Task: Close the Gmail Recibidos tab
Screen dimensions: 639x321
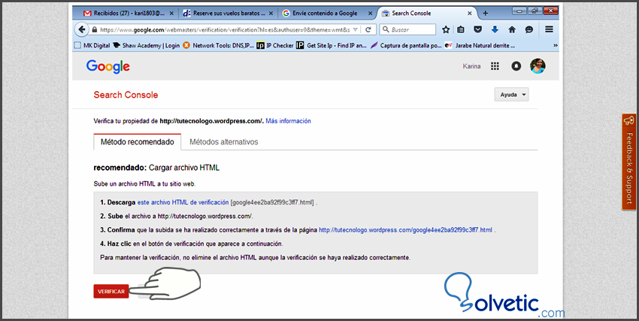Action: tap(171, 13)
